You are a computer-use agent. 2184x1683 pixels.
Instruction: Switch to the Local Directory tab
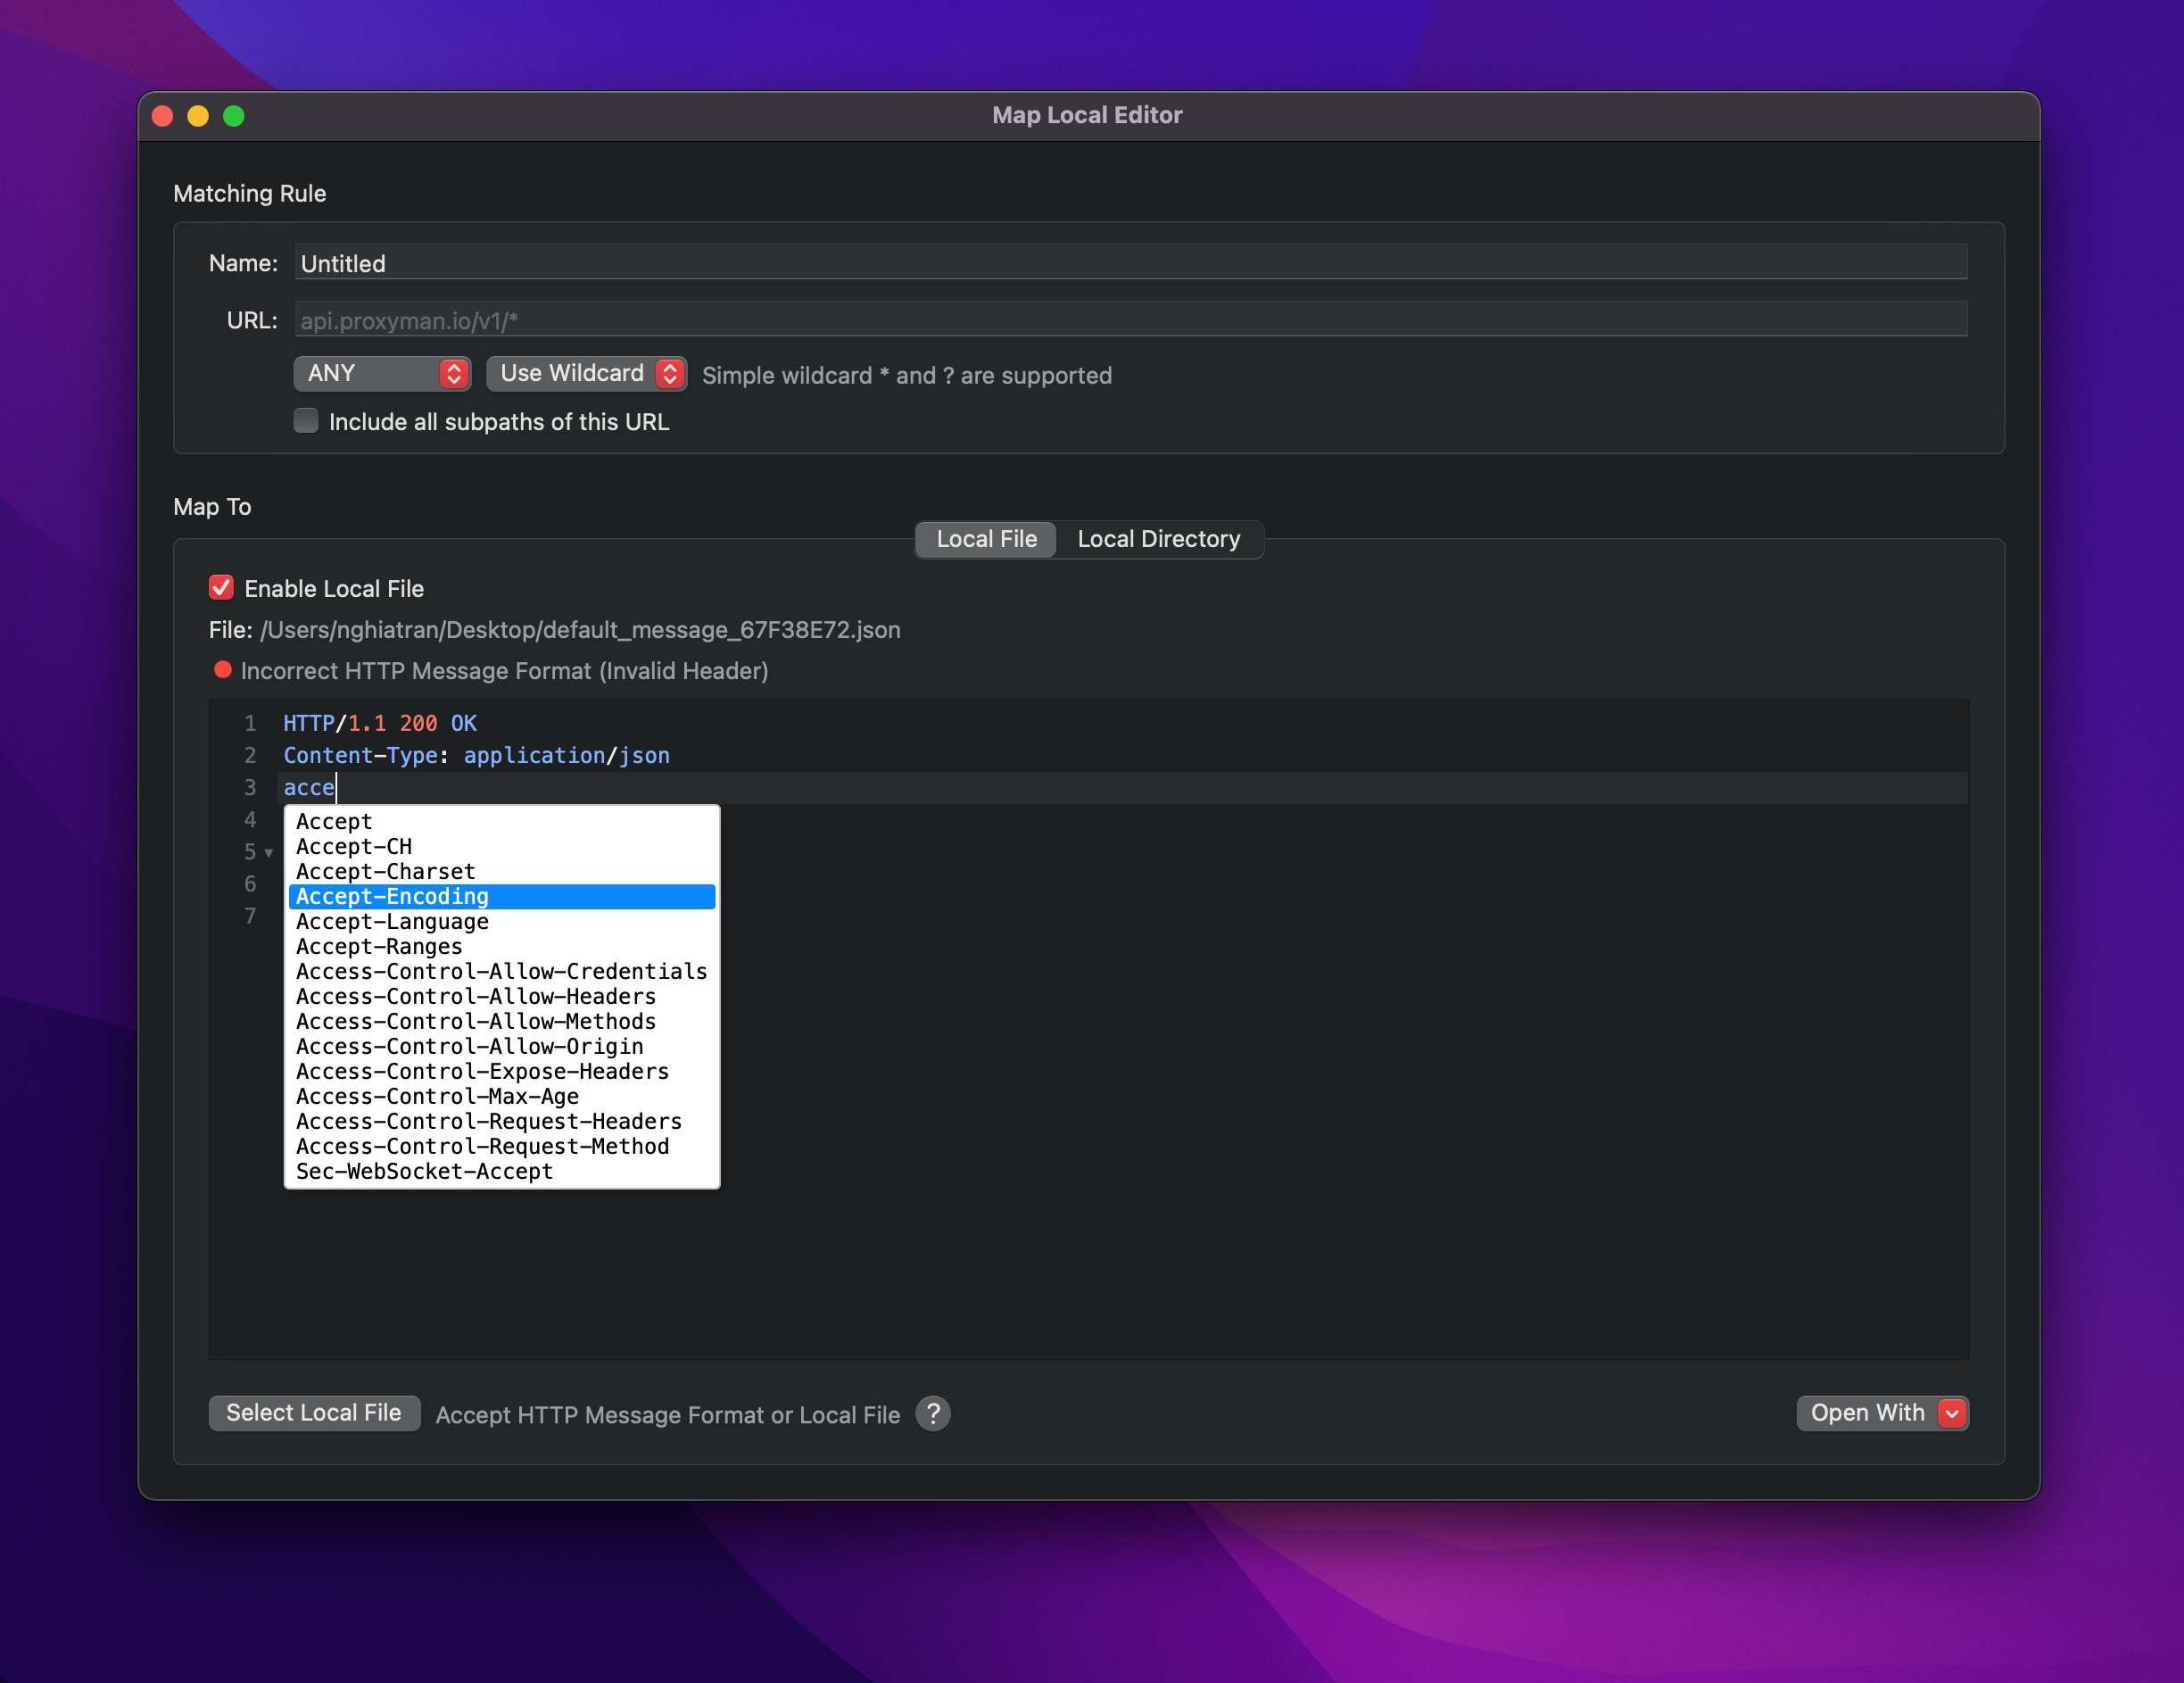point(1158,539)
